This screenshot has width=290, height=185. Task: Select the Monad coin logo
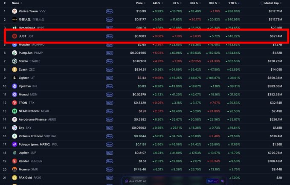[x=14, y=95]
